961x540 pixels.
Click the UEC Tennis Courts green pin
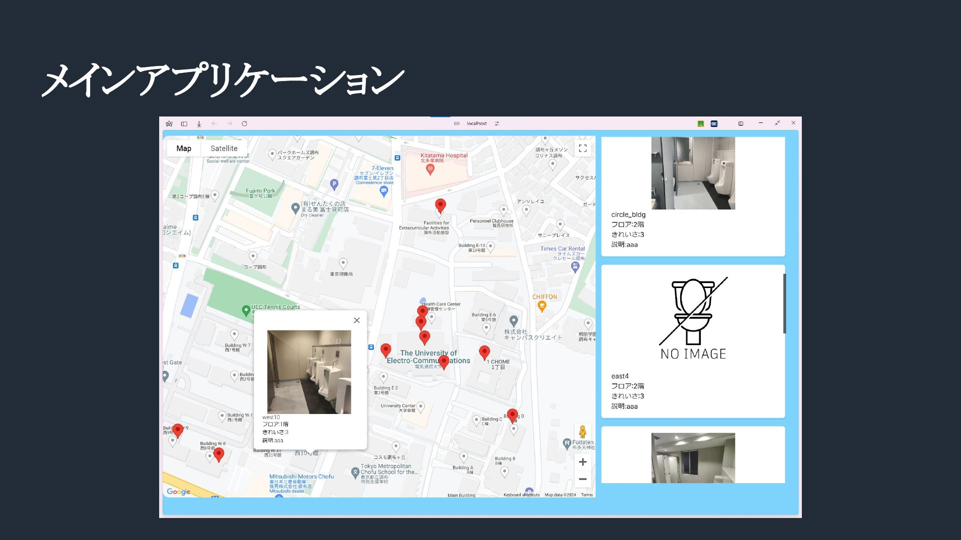tap(246, 311)
